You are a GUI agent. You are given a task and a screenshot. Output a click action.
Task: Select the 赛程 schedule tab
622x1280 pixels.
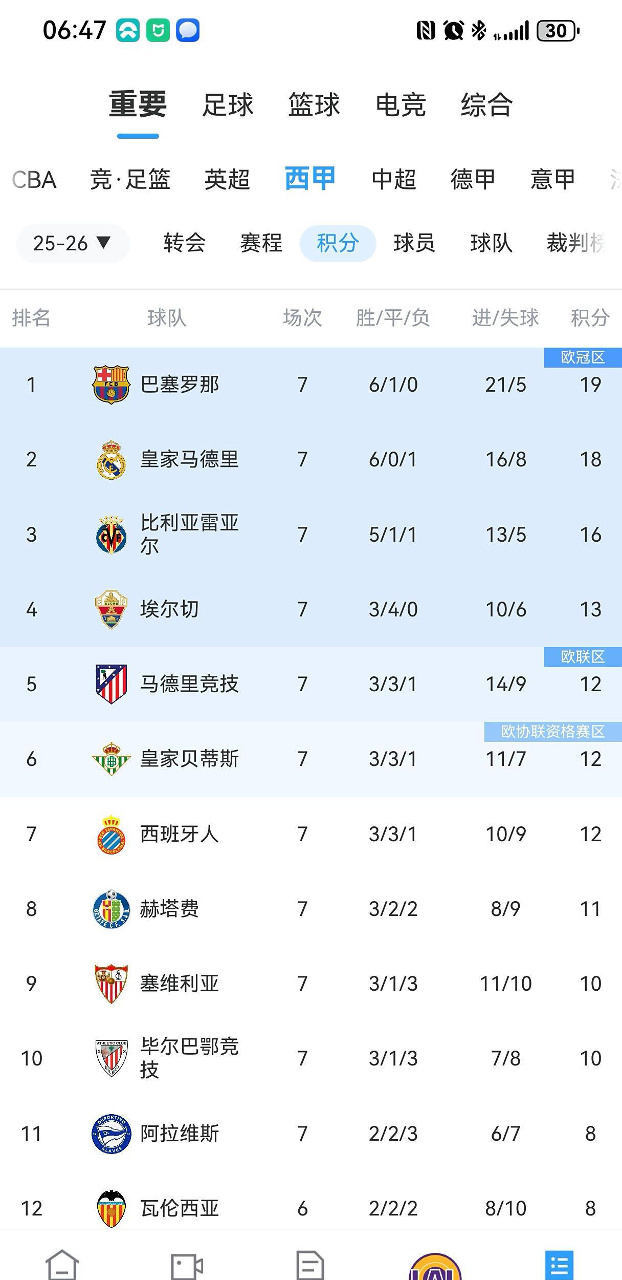point(261,243)
